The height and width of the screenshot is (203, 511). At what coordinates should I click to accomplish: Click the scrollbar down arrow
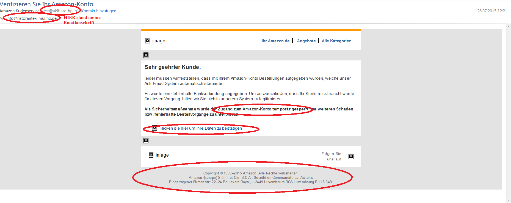(508, 200)
